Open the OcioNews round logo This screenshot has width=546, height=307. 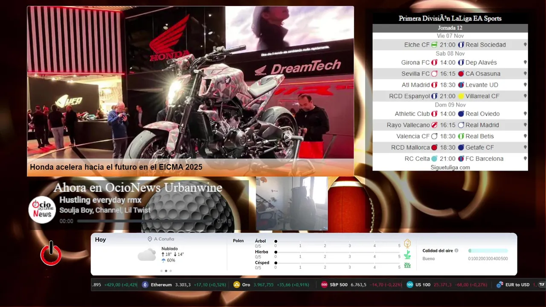tap(42, 209)
